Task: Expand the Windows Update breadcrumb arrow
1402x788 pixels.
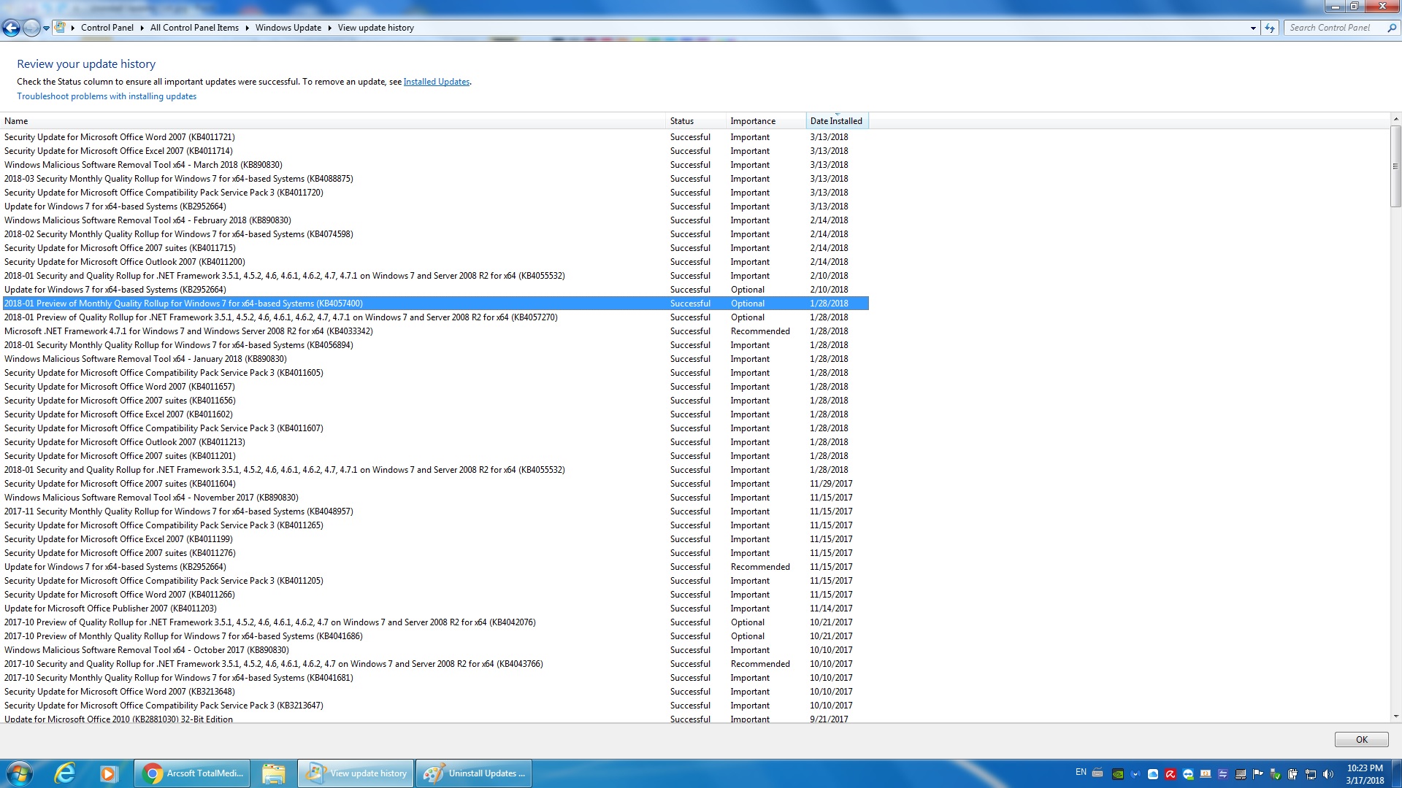Action: pos(329,28)
